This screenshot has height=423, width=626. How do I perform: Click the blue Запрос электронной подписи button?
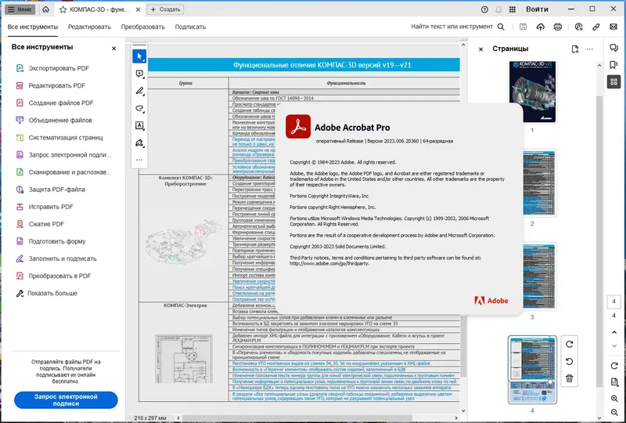click(x=66, y=399)
